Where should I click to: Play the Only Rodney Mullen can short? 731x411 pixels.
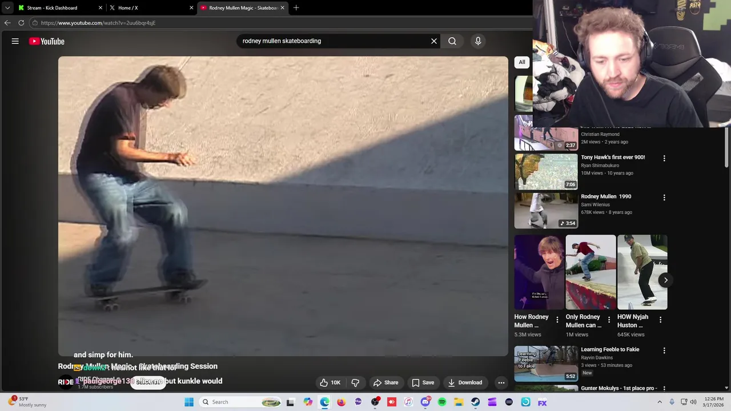click(x=591, y=272)
